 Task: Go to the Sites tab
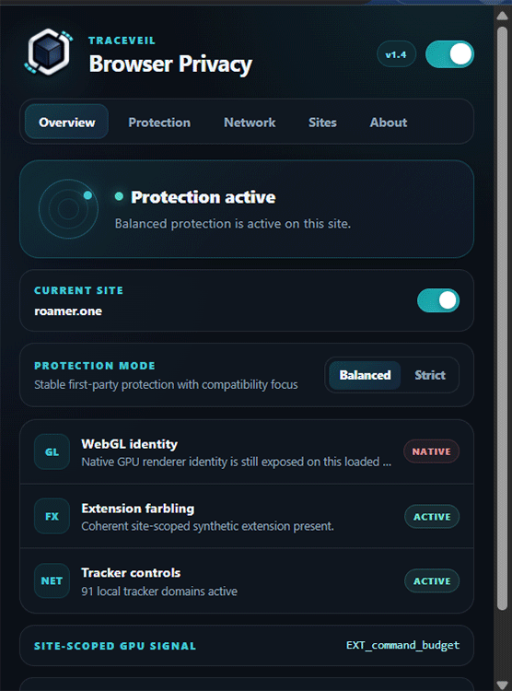(322, 122)
